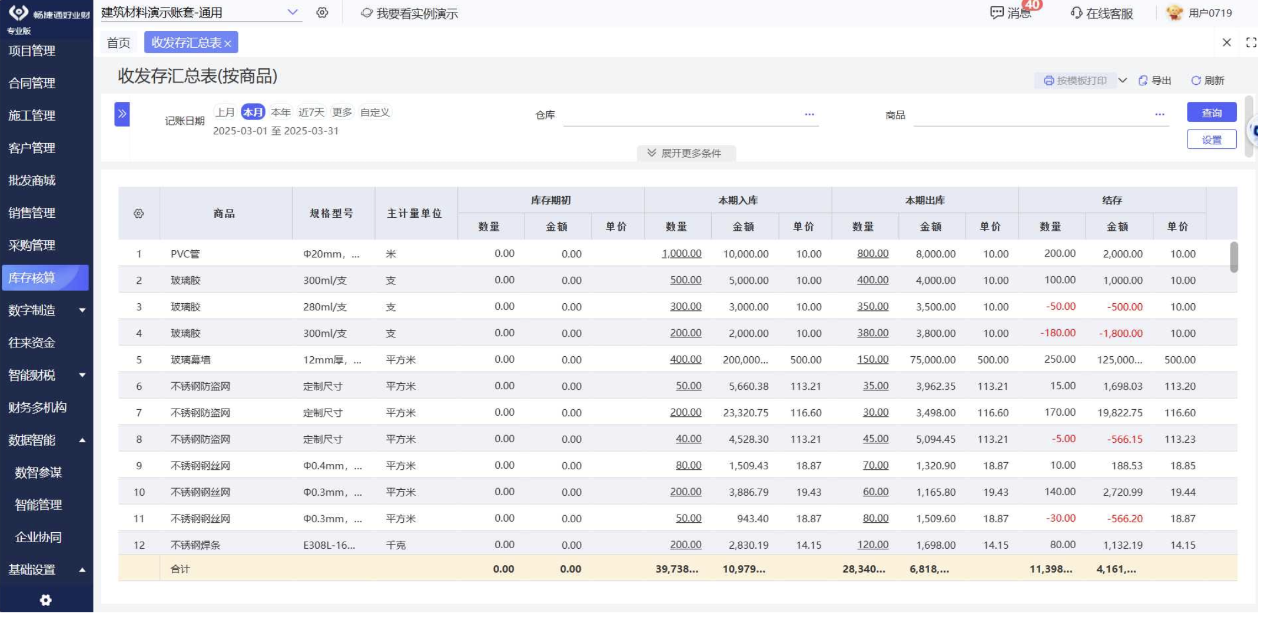Click the 设置 button
Viewport: 1261px width, 617px height.
pyautogui.click(x=1212, y=140)
